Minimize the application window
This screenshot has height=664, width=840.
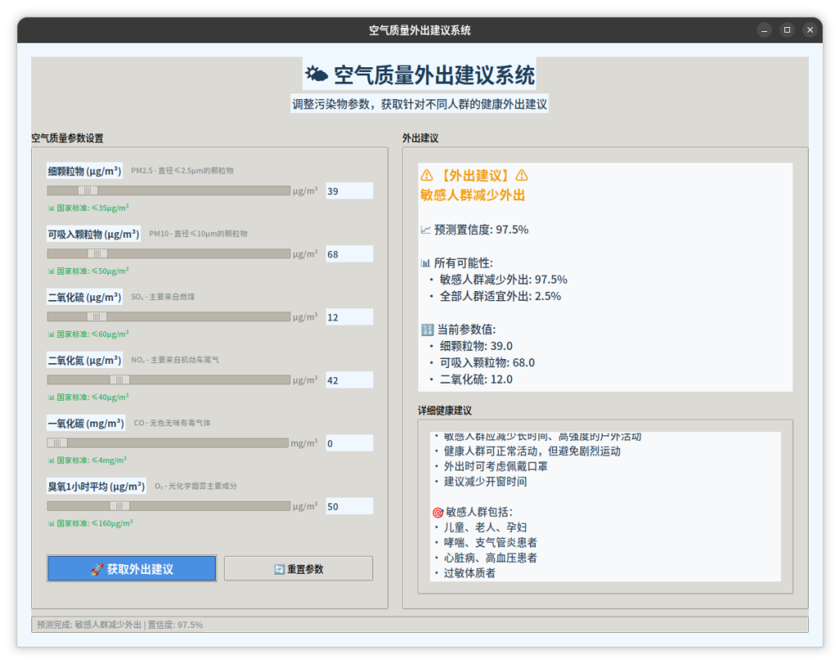pyautogui.click(x=765, y=30)
